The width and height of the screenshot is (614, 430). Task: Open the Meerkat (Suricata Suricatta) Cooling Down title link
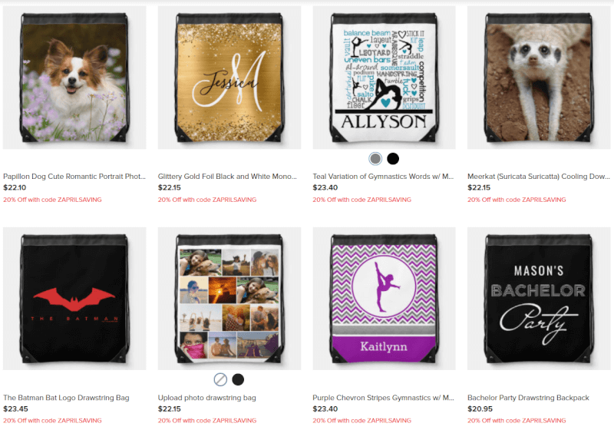[539, 177]
